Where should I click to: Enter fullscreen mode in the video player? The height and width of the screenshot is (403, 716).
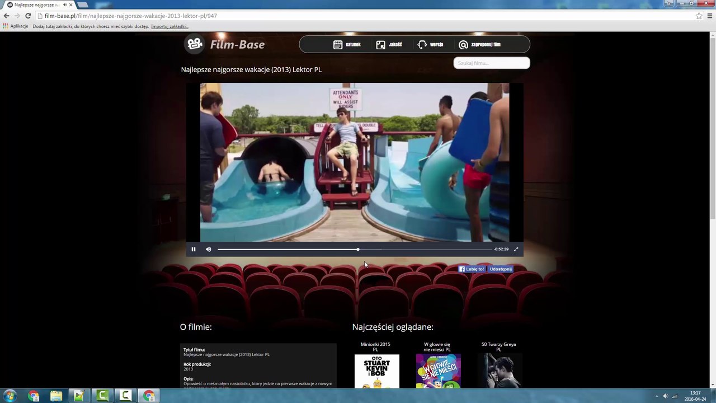click(x=516, y=249)
